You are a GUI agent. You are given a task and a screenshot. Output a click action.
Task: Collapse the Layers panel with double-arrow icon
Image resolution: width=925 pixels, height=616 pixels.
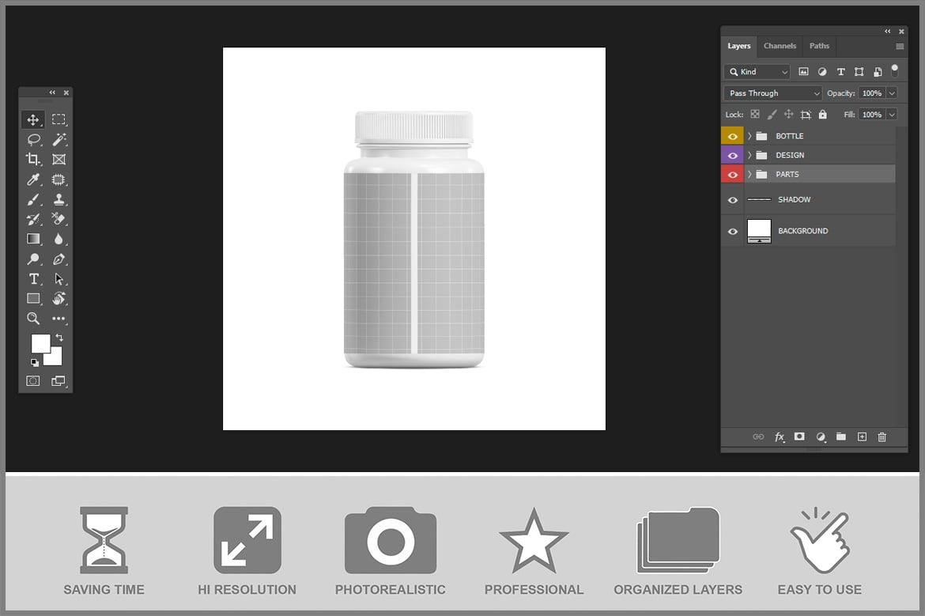click(888, 32)
